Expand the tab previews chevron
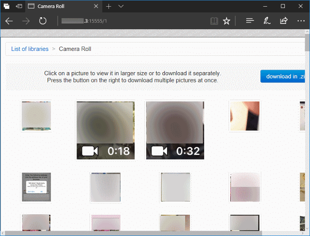310x236 pixels. point(121,6)
